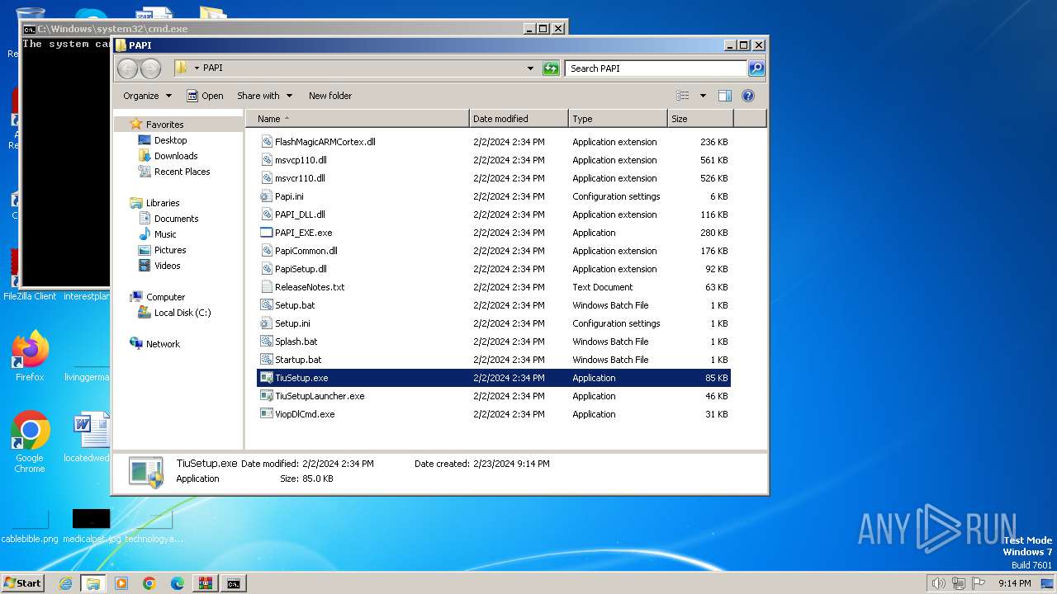
Task: Select the ViopDlCmd.exe file icon
Action: 267,414
